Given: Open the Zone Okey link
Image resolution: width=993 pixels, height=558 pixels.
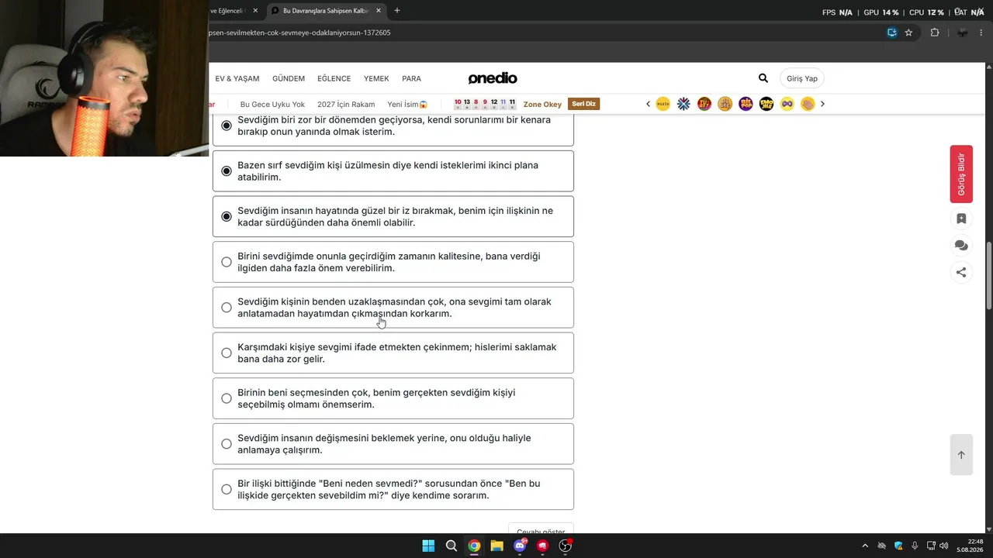Looking at the screenshot, I should point(542,104).
